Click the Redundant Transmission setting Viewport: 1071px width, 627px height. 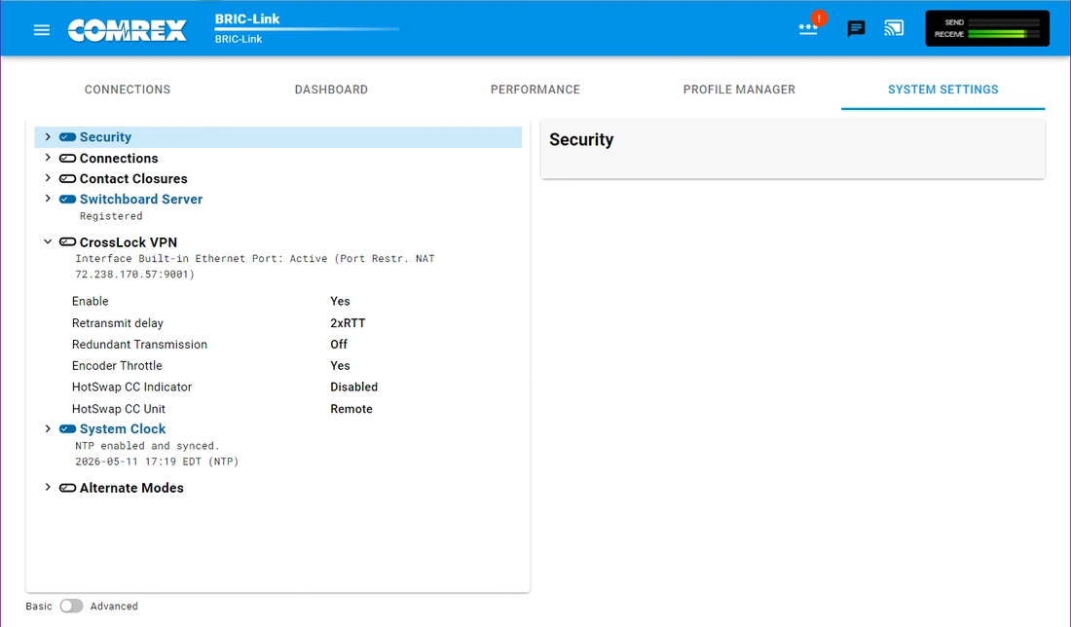tap(294, 345)
